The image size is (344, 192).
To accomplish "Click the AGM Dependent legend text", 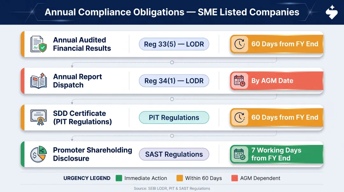I will [x=260, y=178].
